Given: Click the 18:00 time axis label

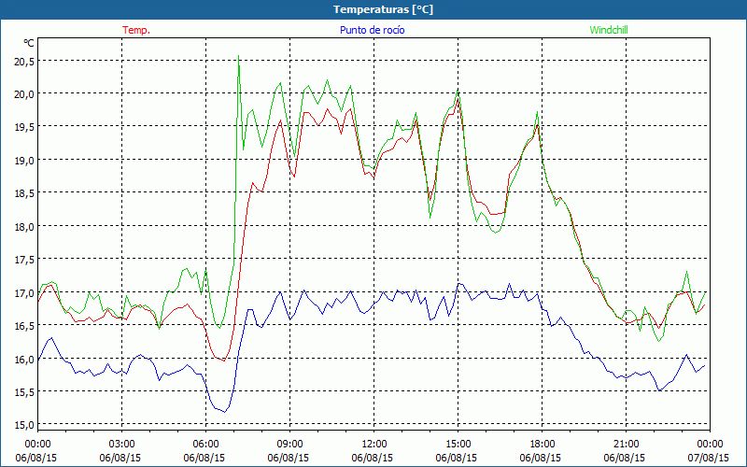Looking at the screenshot, I should pos(543,445).
